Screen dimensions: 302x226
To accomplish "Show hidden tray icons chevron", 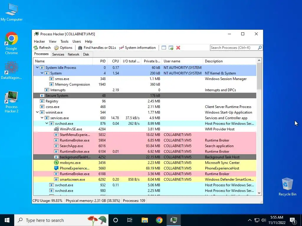I will [250, 220].
